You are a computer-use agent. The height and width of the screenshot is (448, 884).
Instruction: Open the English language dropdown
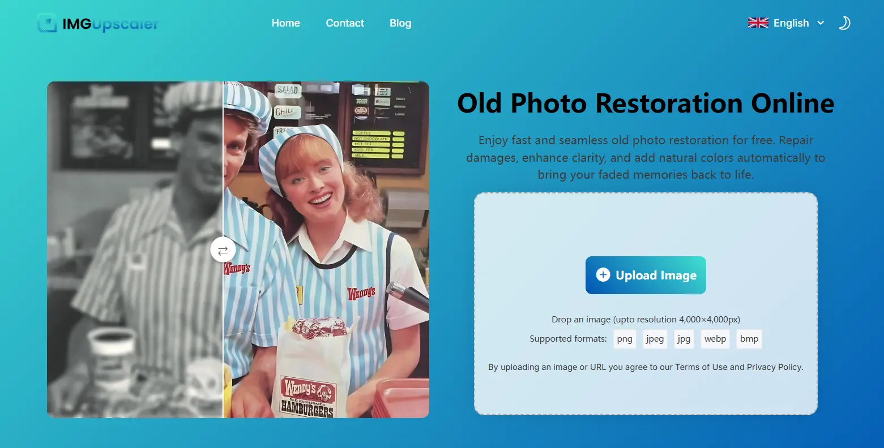(x=786, y=23)
